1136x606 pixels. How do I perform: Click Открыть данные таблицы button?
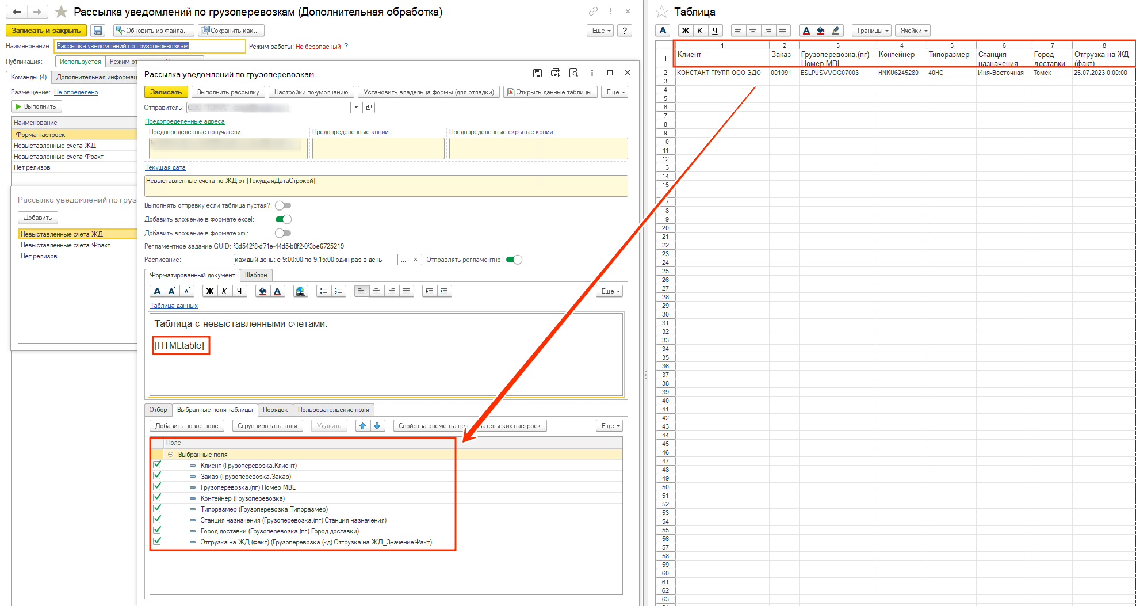[x=550, y=92]
